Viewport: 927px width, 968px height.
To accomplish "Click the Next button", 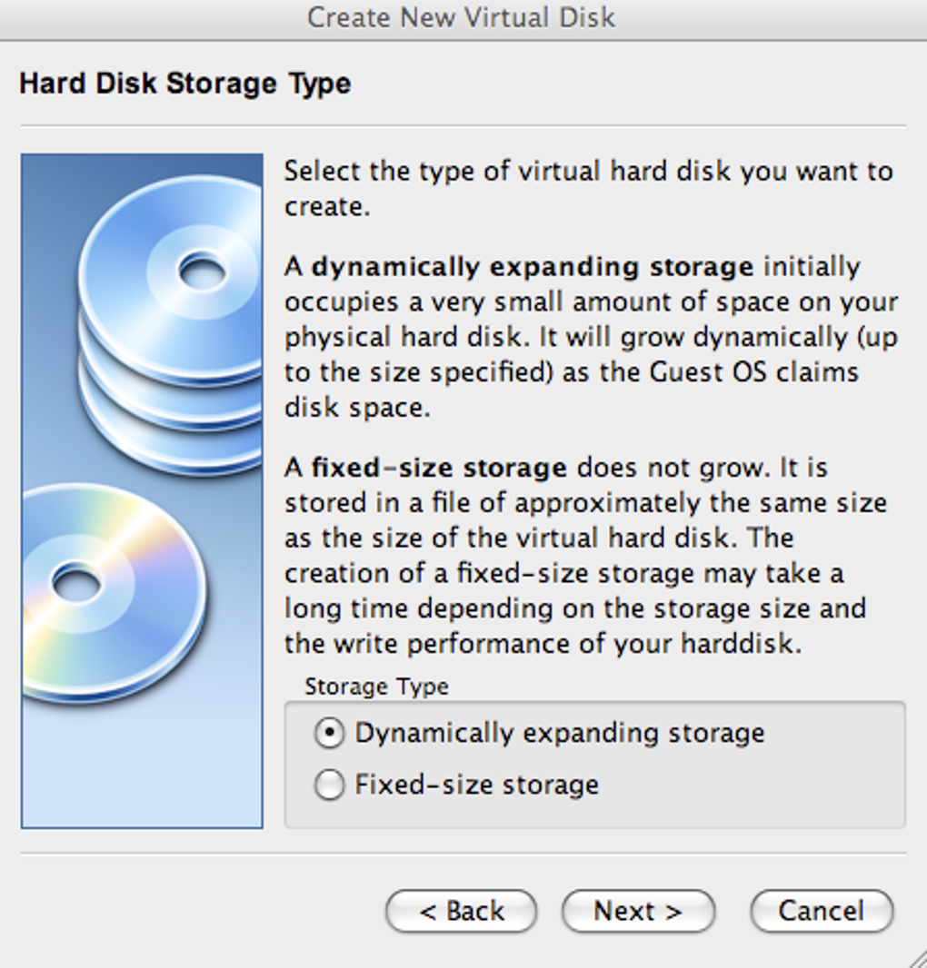I will [638, 911].
